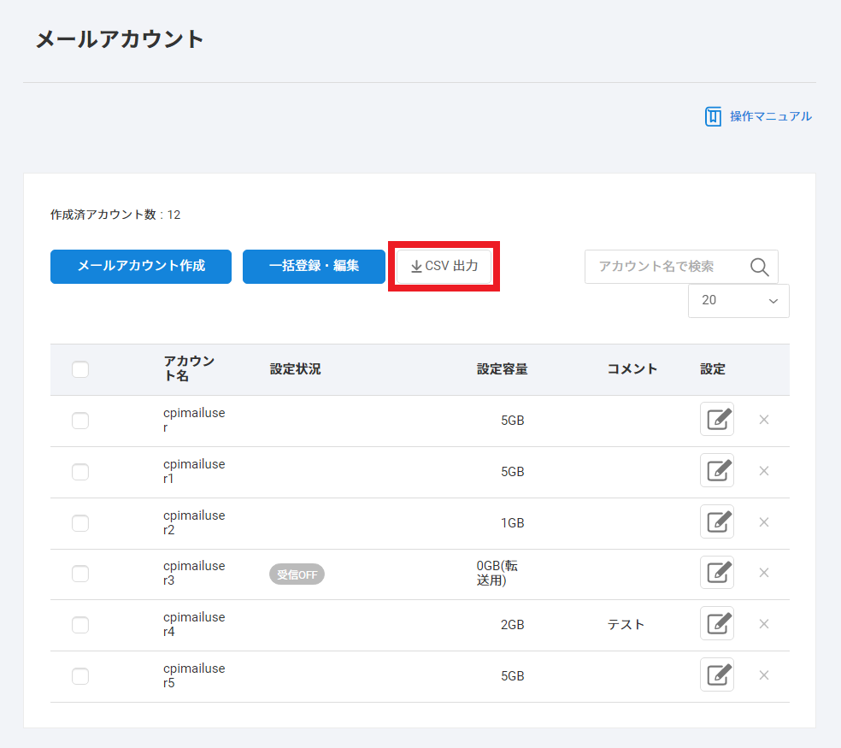Click the 操作マニュアル book icon

(713, 116)
